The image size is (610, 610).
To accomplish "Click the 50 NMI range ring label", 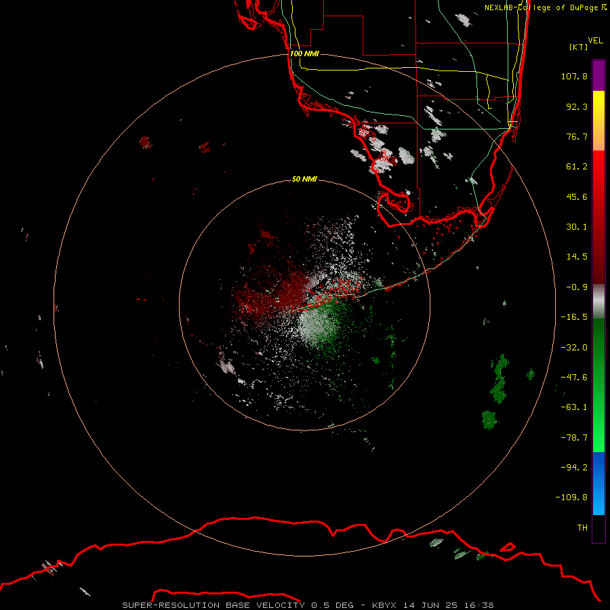I will tap(304, 179).
